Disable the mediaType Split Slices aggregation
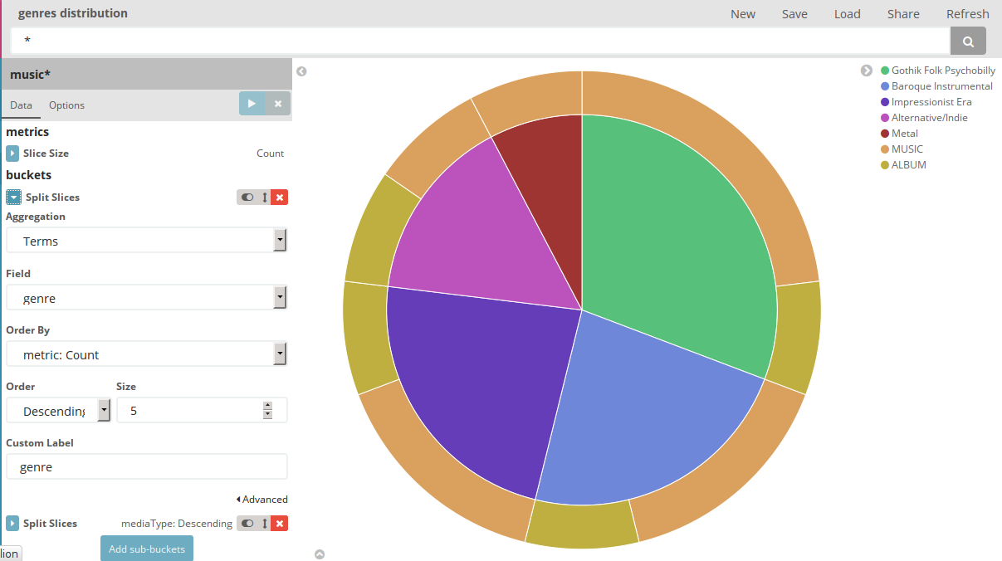The image size is (1002, 561). [247, 524]
